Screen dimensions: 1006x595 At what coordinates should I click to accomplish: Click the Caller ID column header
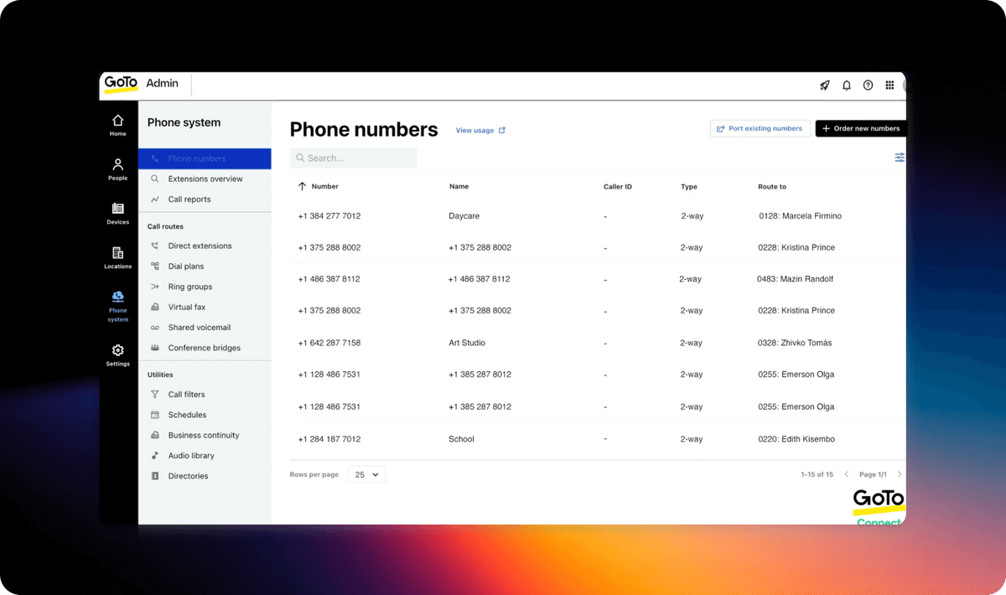pyautogui.click(x=618, y=187)
